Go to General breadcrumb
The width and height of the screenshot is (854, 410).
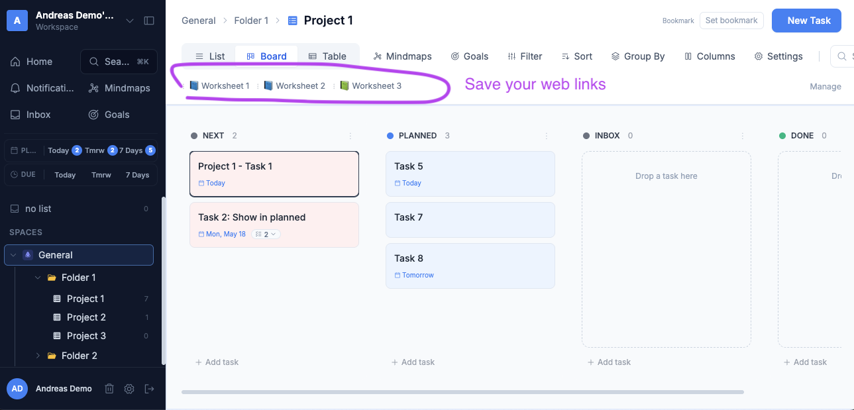point(199,21)
